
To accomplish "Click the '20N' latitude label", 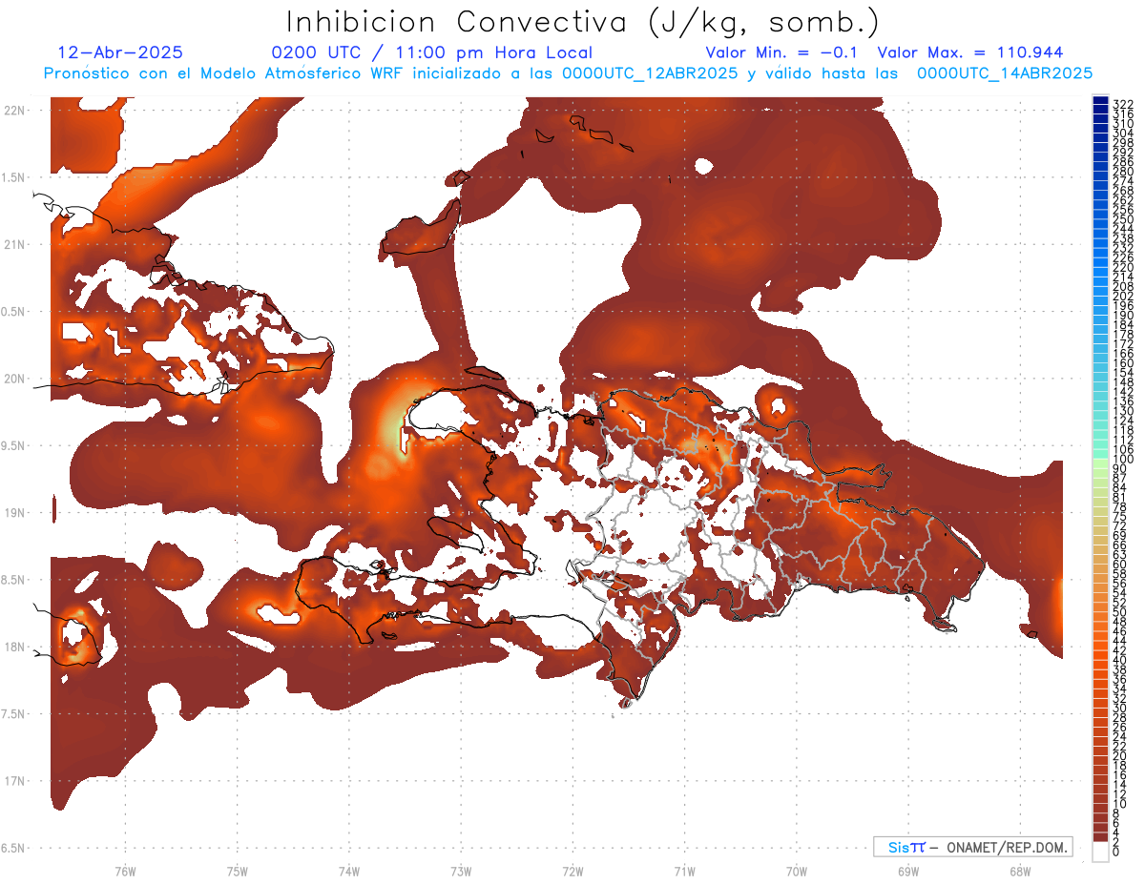I will (13, 379).
